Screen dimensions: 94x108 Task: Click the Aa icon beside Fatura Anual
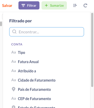click(14, 62)
